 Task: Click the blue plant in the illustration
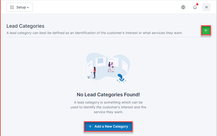point(121,78)
